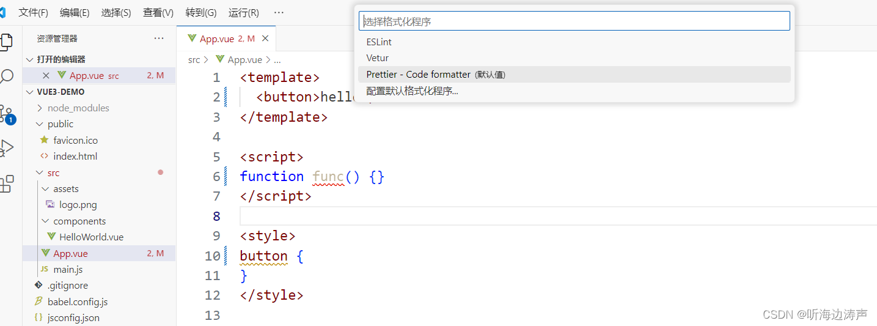Screen dimensions: 877x326
Task: Click jsconfig.json braces icon
Action: coord(39,317)
